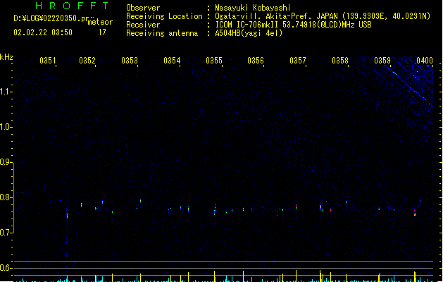Select the A504HB(yagi 4el) antenna text
The width and height of the screenshot is (443, 282).
tap(249, 33)
